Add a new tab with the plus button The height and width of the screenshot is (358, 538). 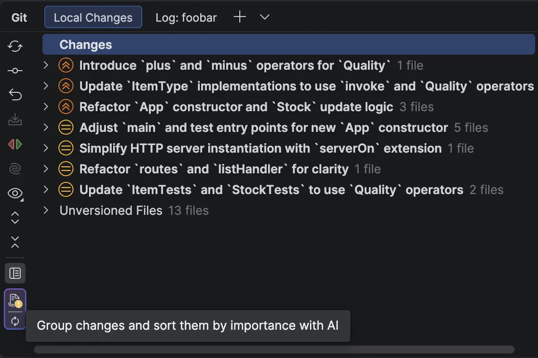point(240,17)
